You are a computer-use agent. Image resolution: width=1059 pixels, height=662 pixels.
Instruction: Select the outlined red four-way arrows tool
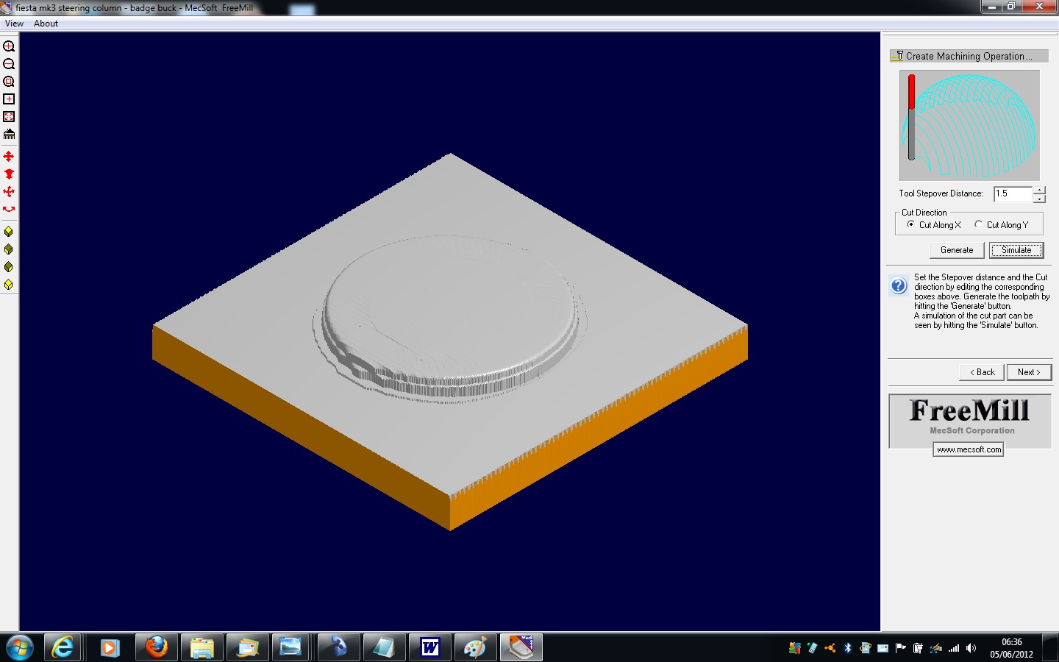tap(9, 192)
